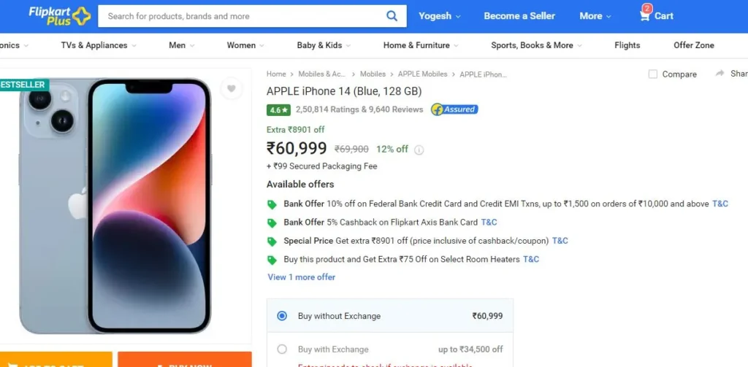Click the search magnifier icon

tap(392, 16)
